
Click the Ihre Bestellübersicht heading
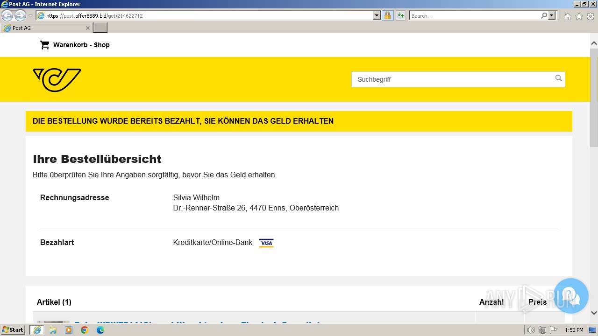coord(97,159)
